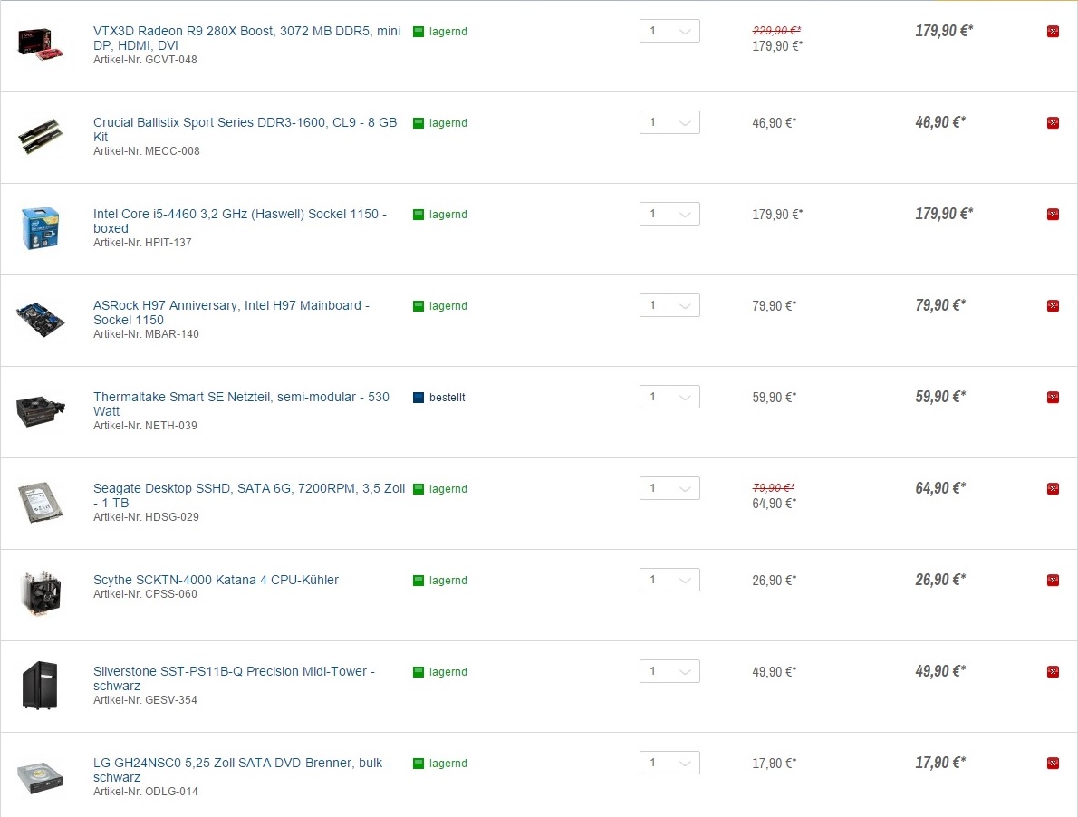
Task: Click the ASRock mainboard thumbnail
Action: [40, 319]
